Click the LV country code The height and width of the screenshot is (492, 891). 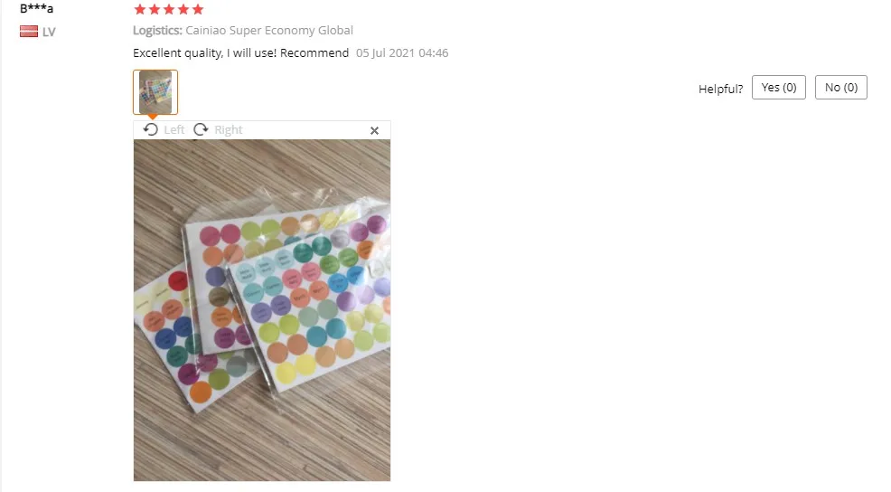click(49, 32)
